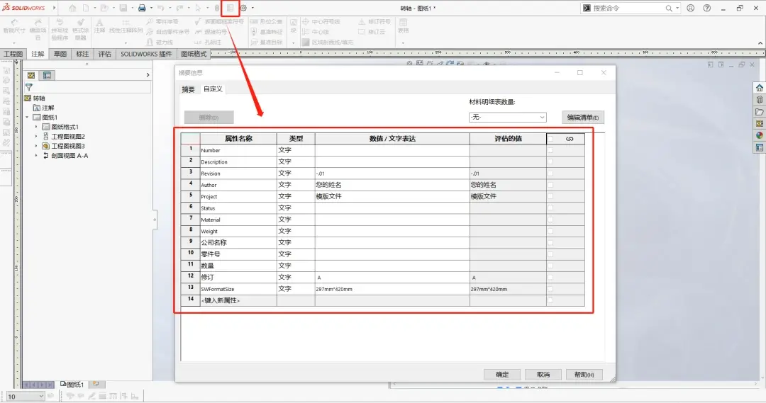This screenshot has height=403, width=766.
Task: Click the Save icon in the top toolbar
Action: (123, 8)
